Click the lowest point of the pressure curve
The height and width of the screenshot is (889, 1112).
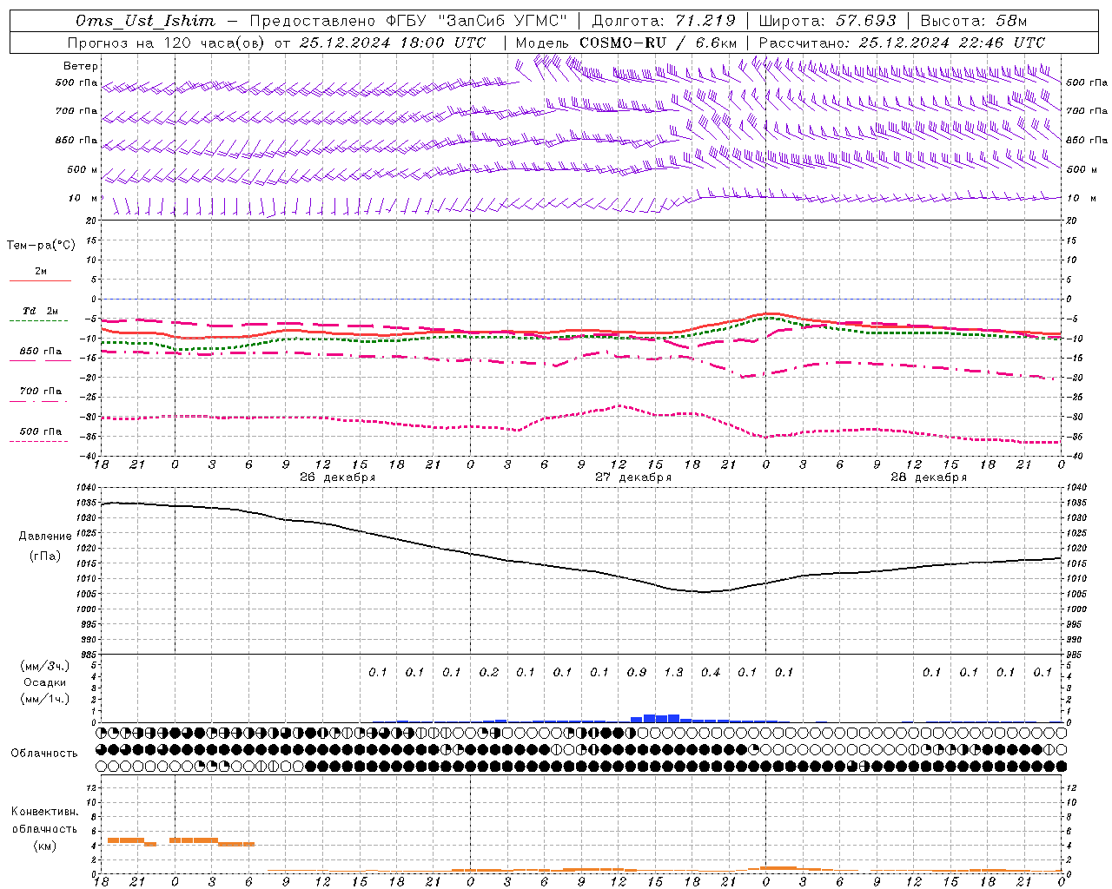click(x=705, y=592)
